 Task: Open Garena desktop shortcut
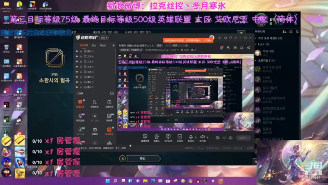(x=6, y=106)
